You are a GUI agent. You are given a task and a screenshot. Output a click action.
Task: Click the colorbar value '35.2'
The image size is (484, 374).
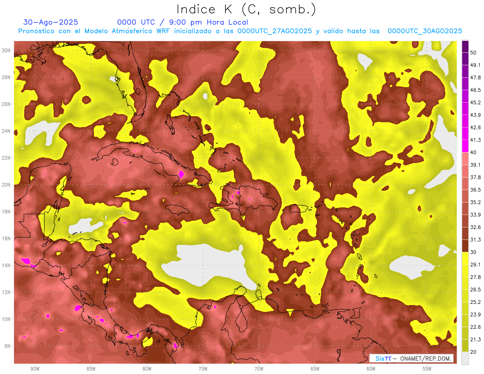pyautogui.click(x=476, y=202)
